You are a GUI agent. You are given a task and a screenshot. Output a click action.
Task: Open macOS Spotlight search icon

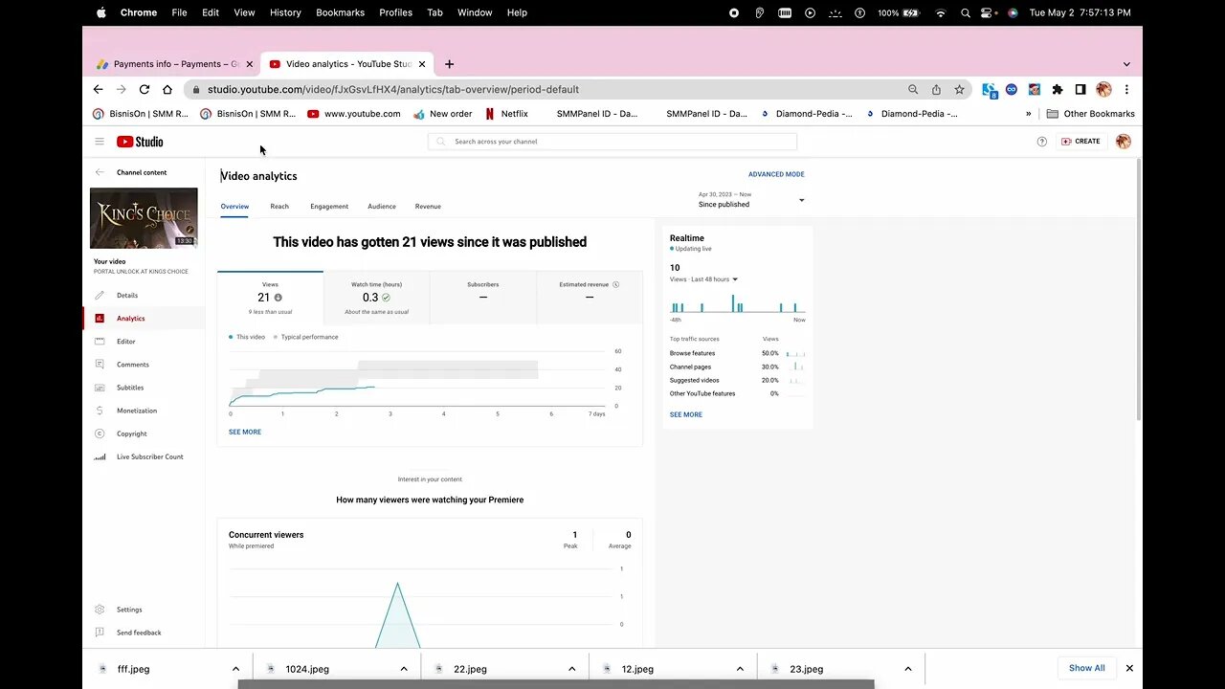(x=965, y=12)
